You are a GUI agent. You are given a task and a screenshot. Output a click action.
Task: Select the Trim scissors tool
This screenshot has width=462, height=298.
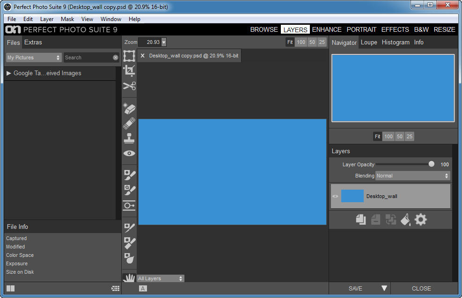129,86
